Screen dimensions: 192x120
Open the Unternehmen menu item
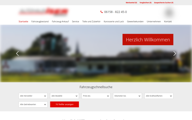click(154, 21)
